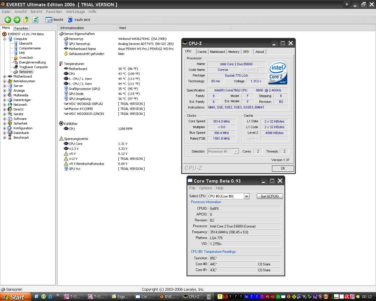Click Get GCPUID button in Core Temp
The height and width of the screenshot is (301, 376).
coord(270,196)
